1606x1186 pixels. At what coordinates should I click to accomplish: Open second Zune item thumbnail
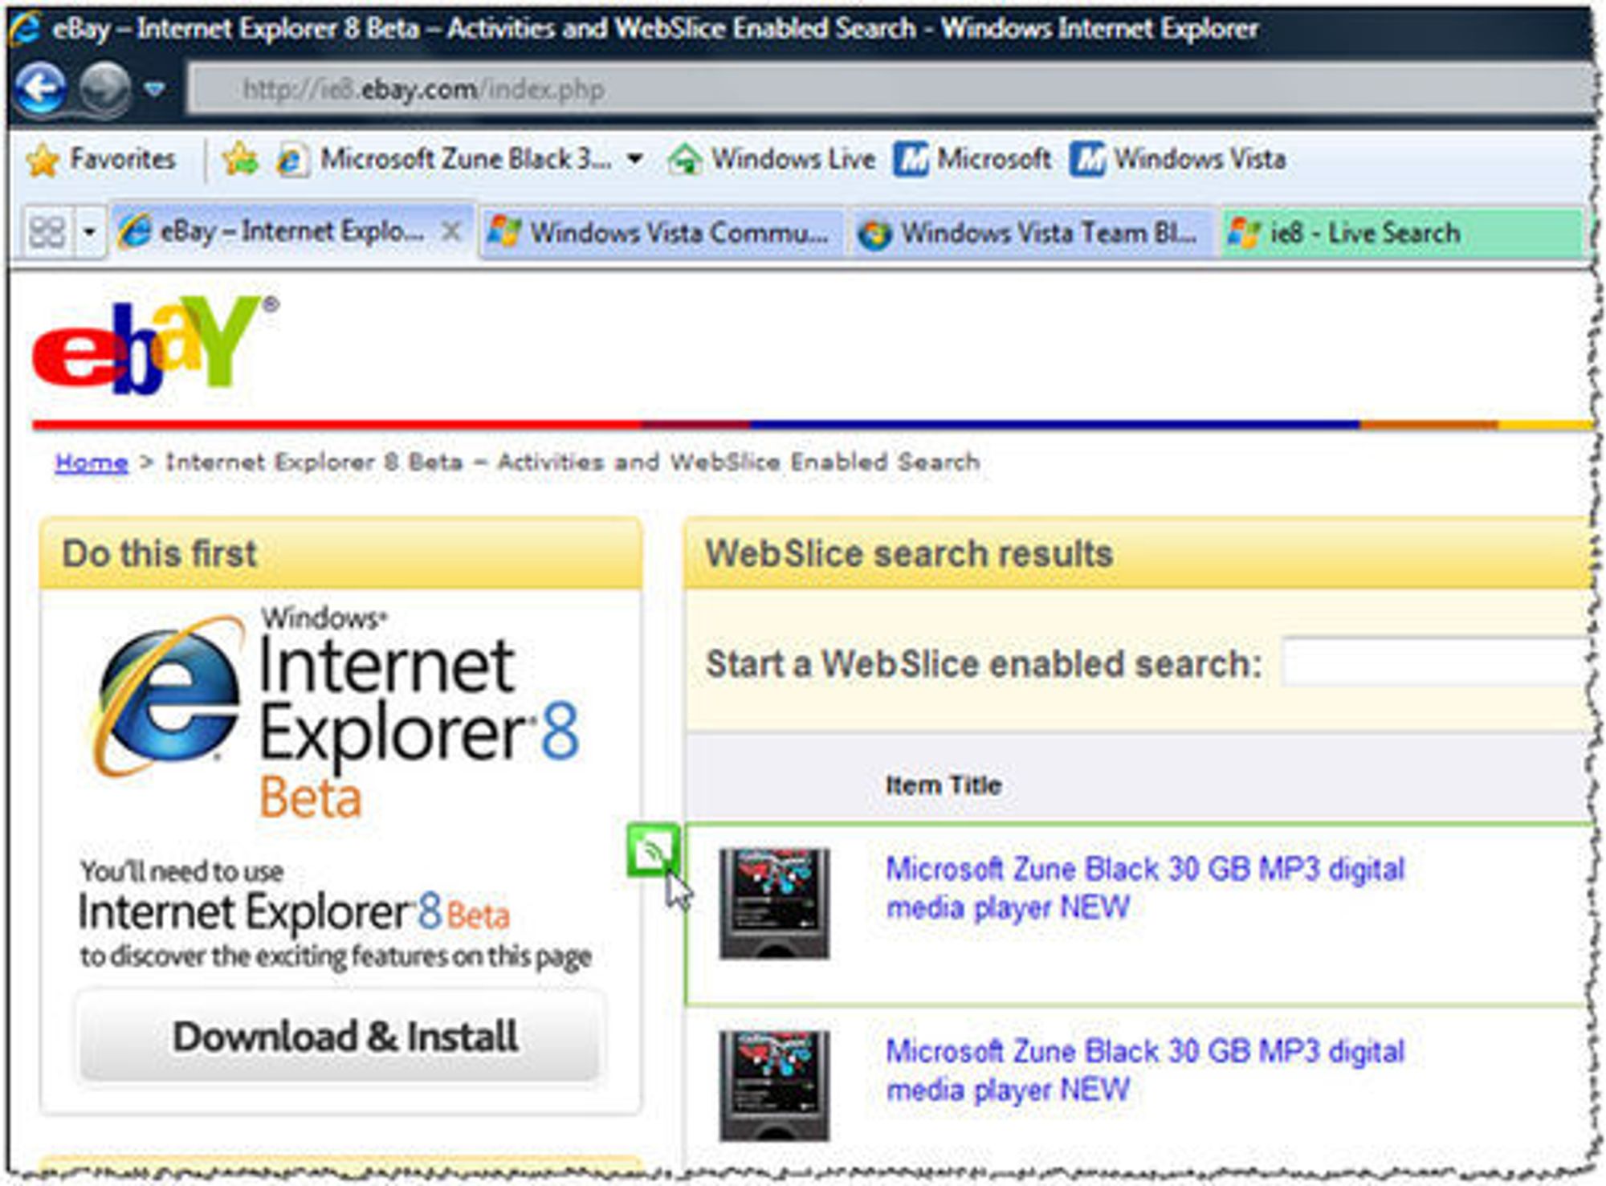tap(774, 1086)
